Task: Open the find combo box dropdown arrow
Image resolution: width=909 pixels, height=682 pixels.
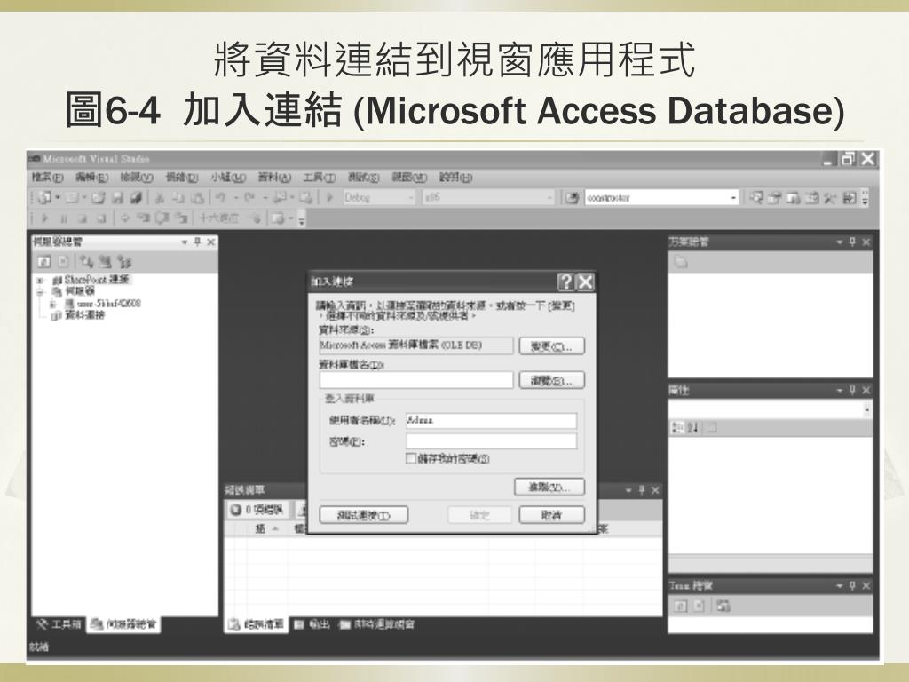Action: click(x=733, y=198)
